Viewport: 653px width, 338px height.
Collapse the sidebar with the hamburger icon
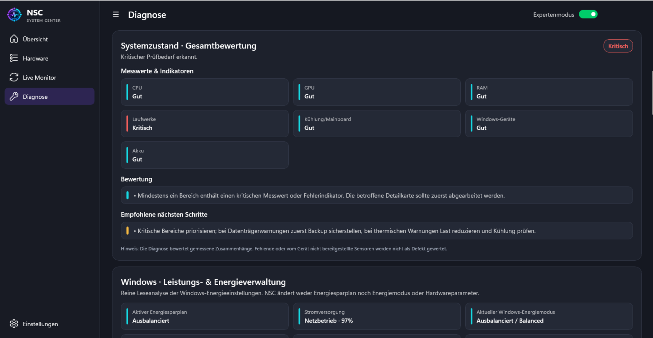coord(116,15)
